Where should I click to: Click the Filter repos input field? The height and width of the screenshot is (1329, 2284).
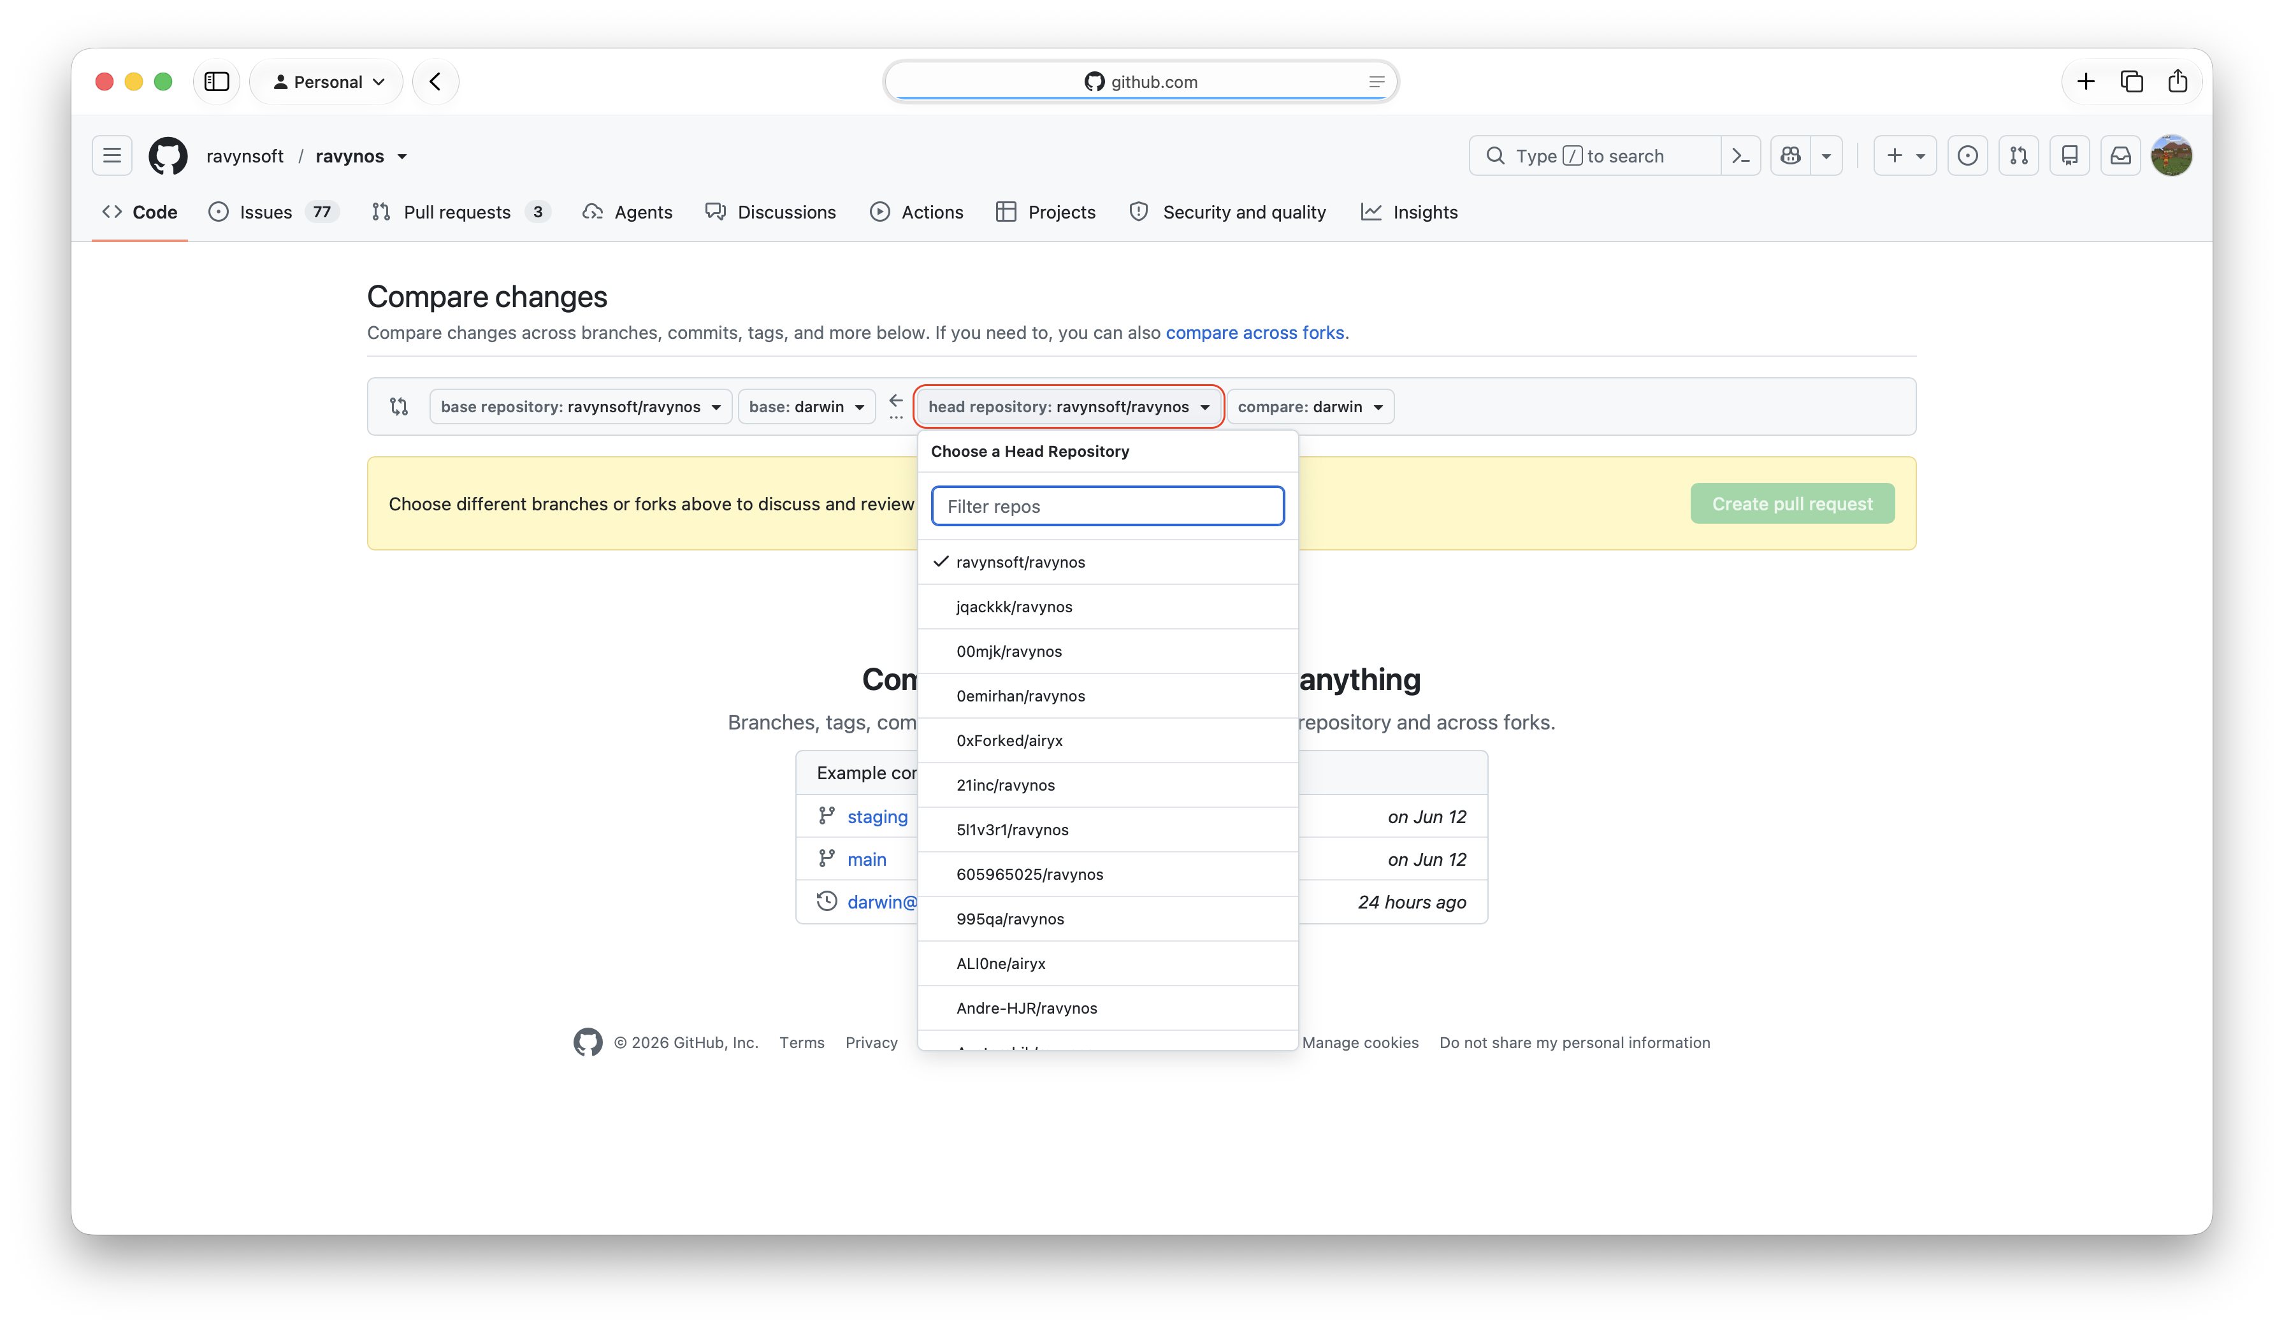pos(1108,506)
